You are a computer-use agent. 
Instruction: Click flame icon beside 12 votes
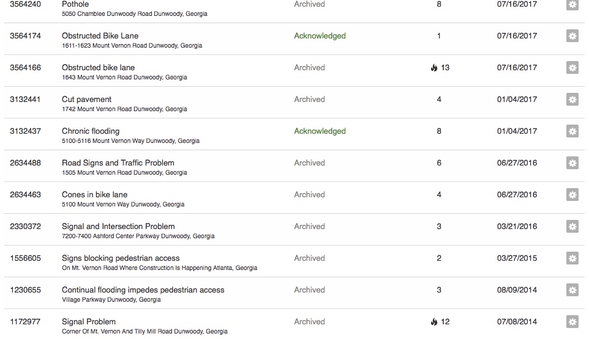pos(434,322)
